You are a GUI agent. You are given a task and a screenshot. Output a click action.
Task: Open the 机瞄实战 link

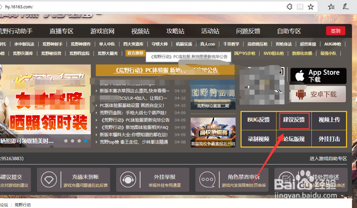point(184,44)
